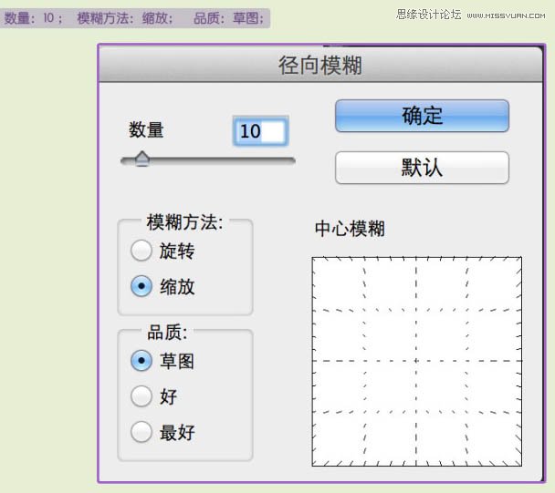Click the 径向模糊 dialog title bar
Image resolution: width=555 pixels, height=493 pixels.
(320, 65)
